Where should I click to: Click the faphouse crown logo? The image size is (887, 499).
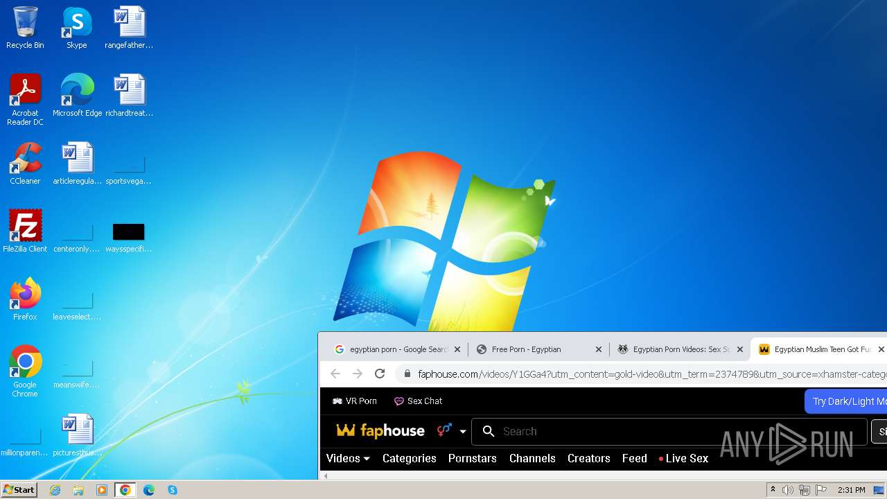point(380,431)
